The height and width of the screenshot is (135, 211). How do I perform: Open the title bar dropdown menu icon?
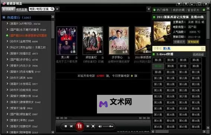(186, 4)
